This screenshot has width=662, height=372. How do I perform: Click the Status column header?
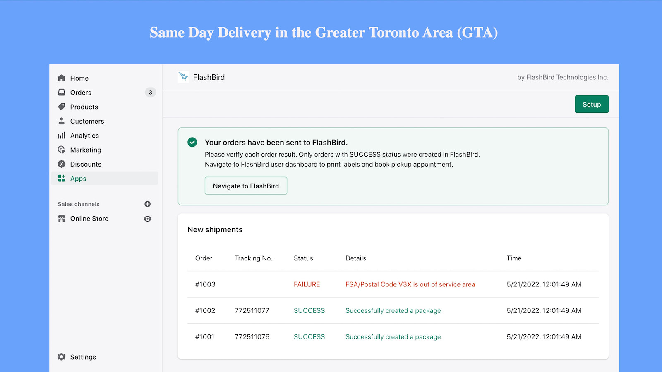[303, 258]
